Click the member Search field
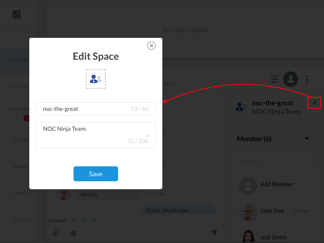Viewport: 324px width, 243px height. click(x=274, y=161)
